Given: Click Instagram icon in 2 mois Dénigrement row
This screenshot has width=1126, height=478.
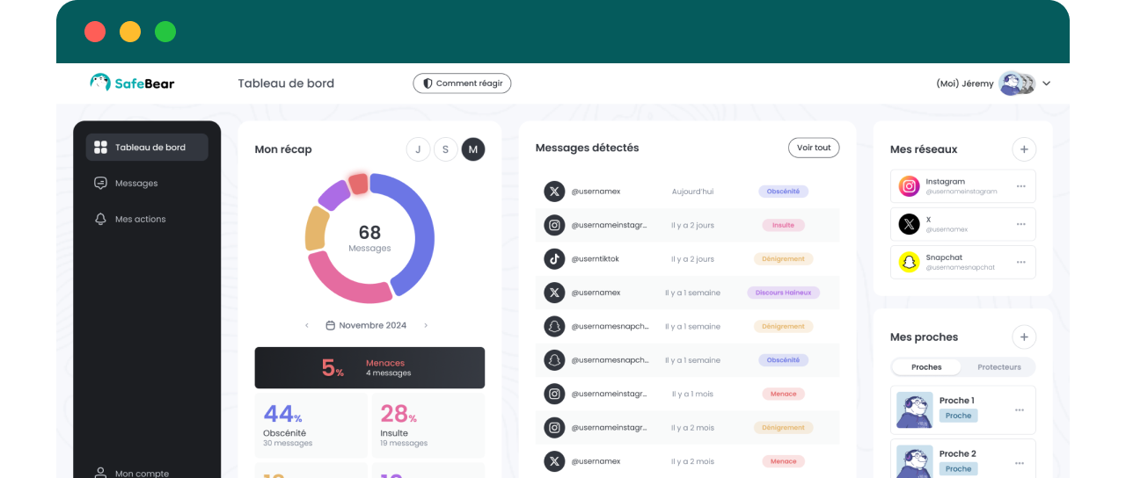Looking at the screenshot, I should [553, 427].
